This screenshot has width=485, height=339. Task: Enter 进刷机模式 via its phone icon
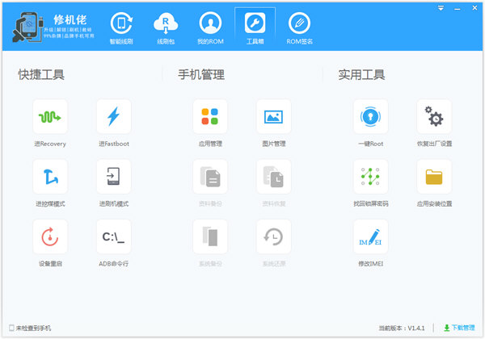pos(113,177)
